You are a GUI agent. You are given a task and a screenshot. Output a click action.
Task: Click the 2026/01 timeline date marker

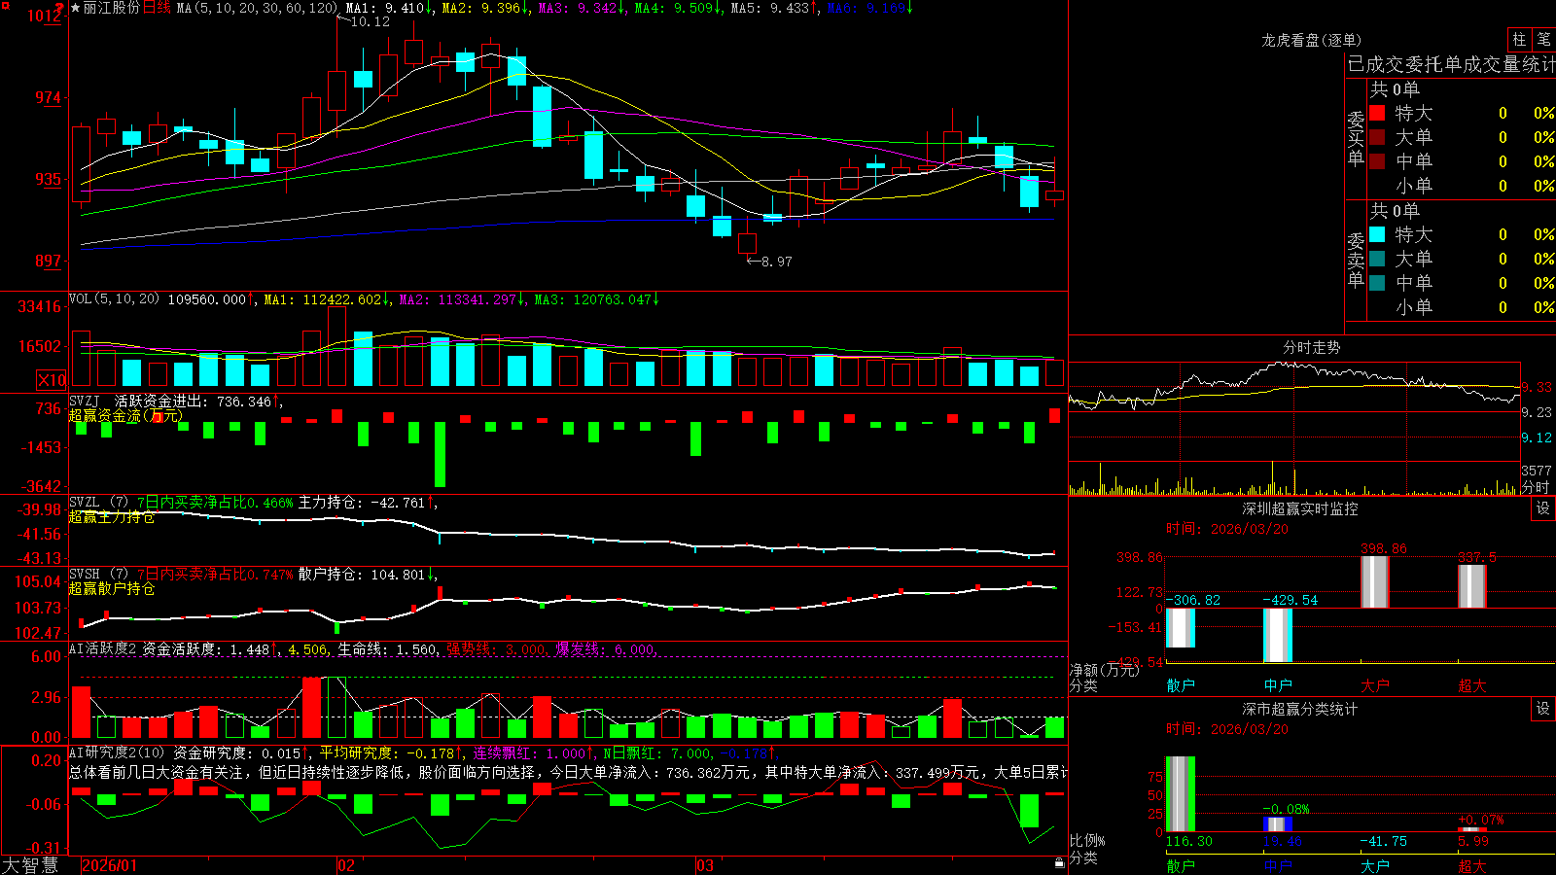(109, 865)
